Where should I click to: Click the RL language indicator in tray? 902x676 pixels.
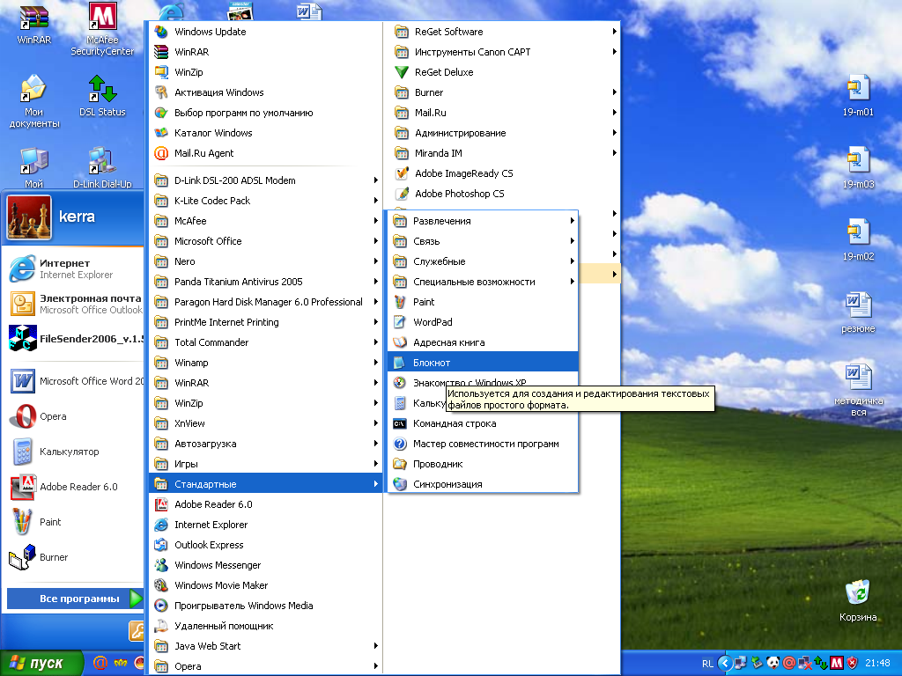[x=707, y=664]
